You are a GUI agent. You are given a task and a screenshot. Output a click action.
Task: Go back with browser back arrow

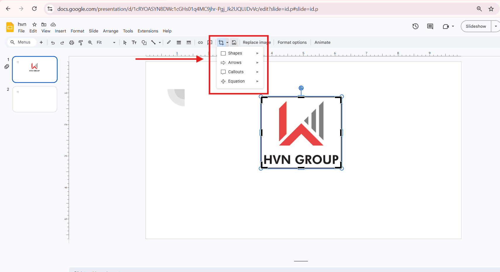tap(8, 9)
